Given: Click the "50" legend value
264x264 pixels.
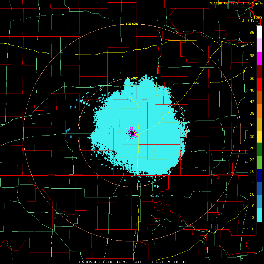Looking at the screenshot, I should pyautogui.click(x=252, y=79).
